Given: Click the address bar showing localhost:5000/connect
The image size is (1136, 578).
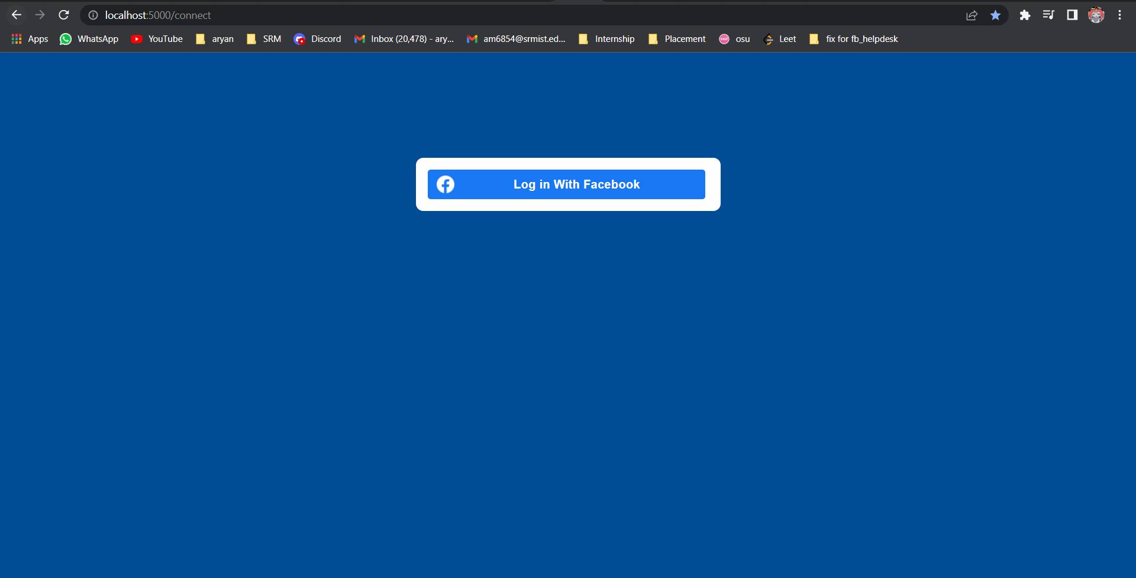Looking at the screenshot, I should coord(157,15).
